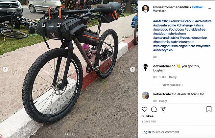Image resolution: width=215 pixels, height=138 pixels.
Task: Open the three-dot more options menu
Action: click(209, 9)
